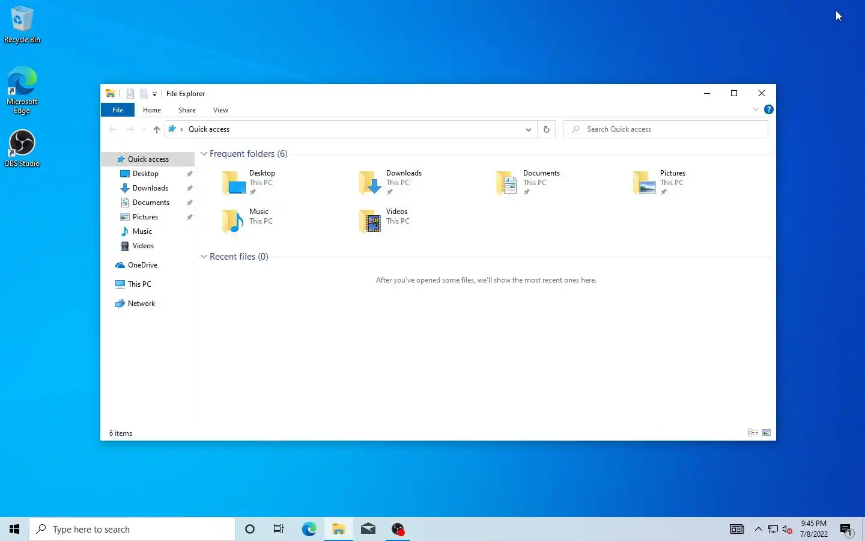
Task: Click '6 items' in the status bar
Action: [121, 433]
